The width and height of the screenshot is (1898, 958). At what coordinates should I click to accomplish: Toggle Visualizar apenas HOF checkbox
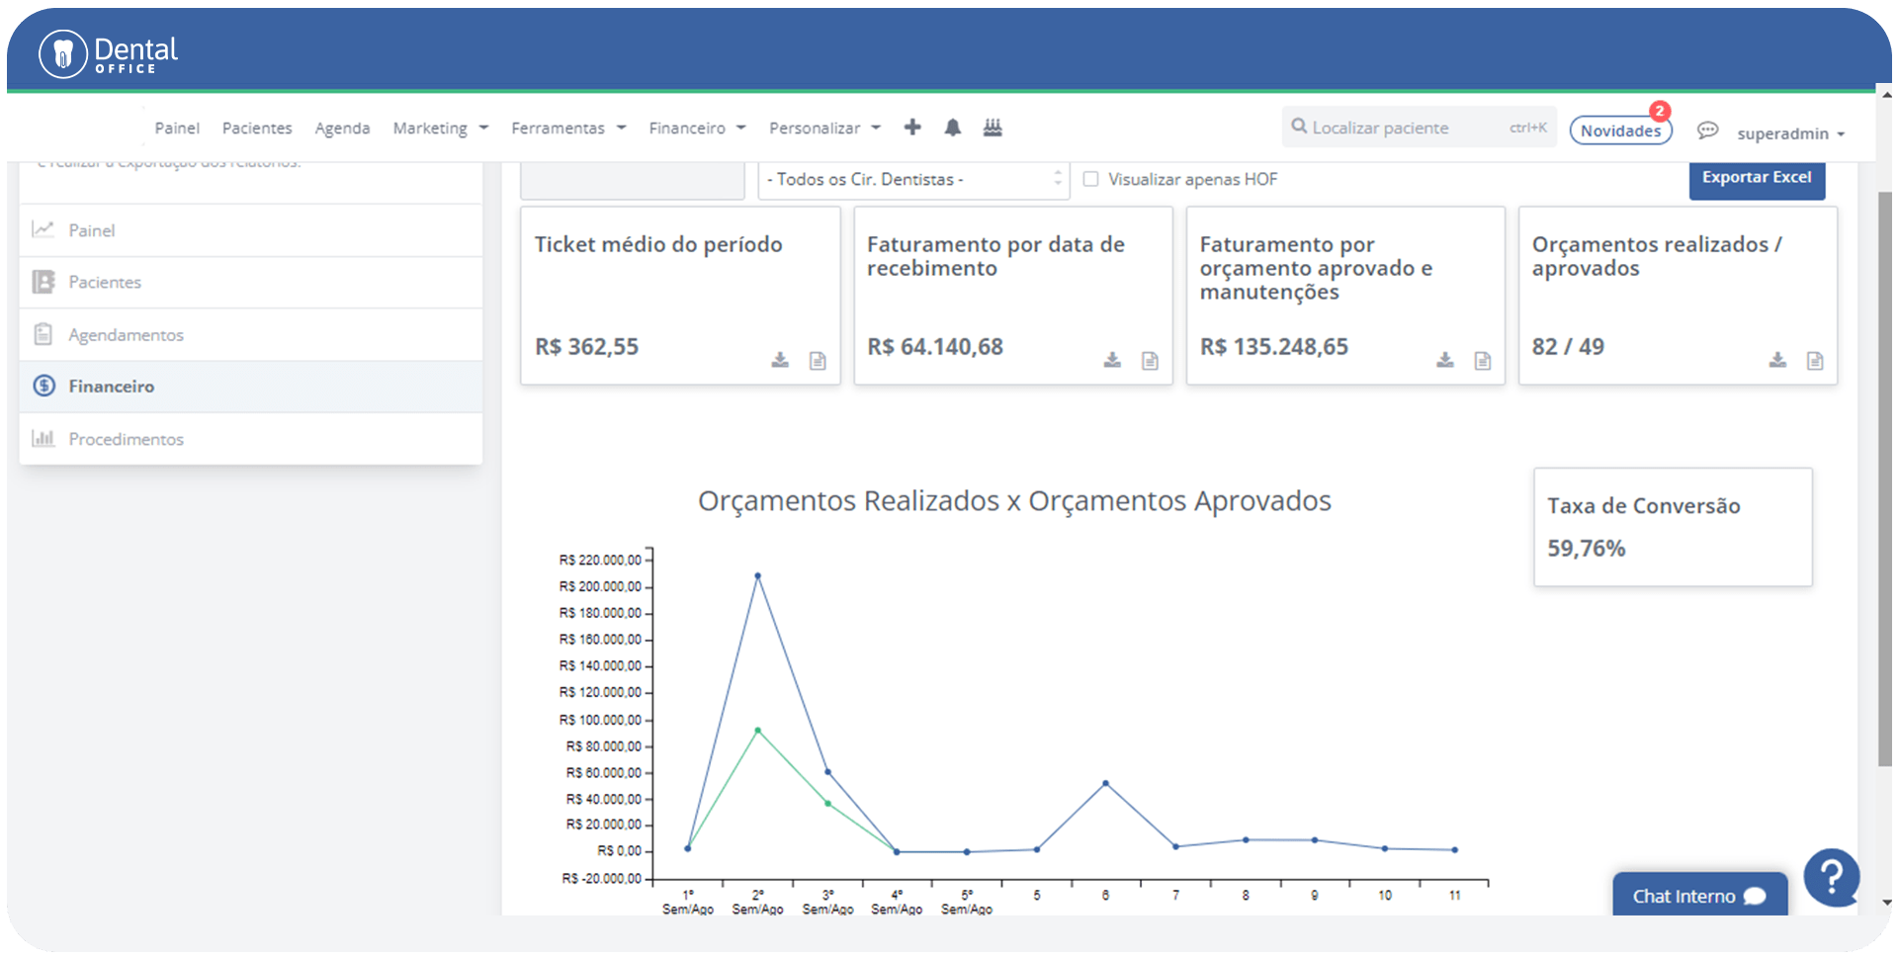(x=1090, y=179)
